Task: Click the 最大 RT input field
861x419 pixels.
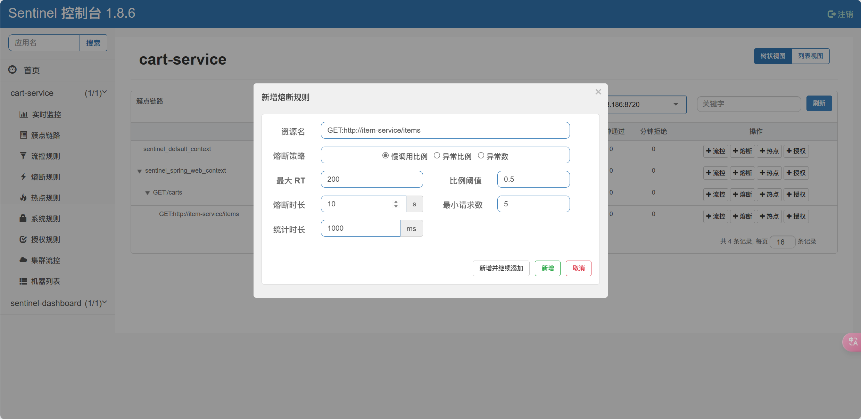Action: pos(372,179)
